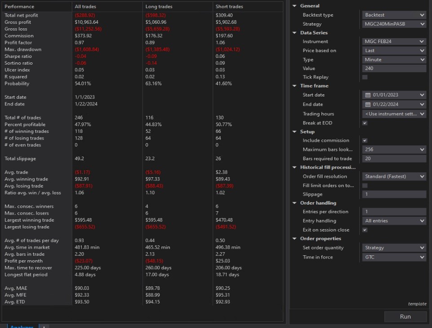
Task: Click the add new tab plus icon
Action: coord(44,327)
